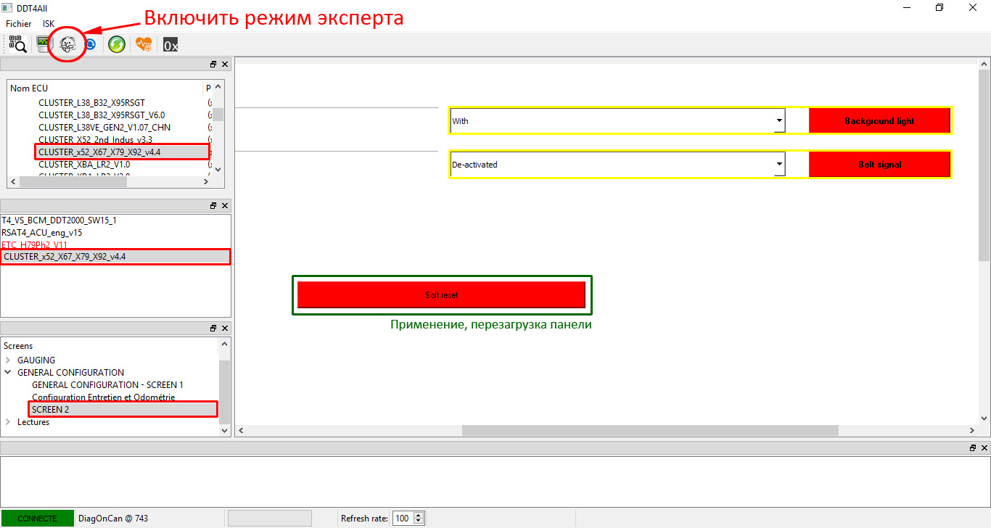The height and width of the screenshot is (528, 991).
Task: Select GENERAL CONFIGURATION - SCREEN 1
Action: (107, 384)
